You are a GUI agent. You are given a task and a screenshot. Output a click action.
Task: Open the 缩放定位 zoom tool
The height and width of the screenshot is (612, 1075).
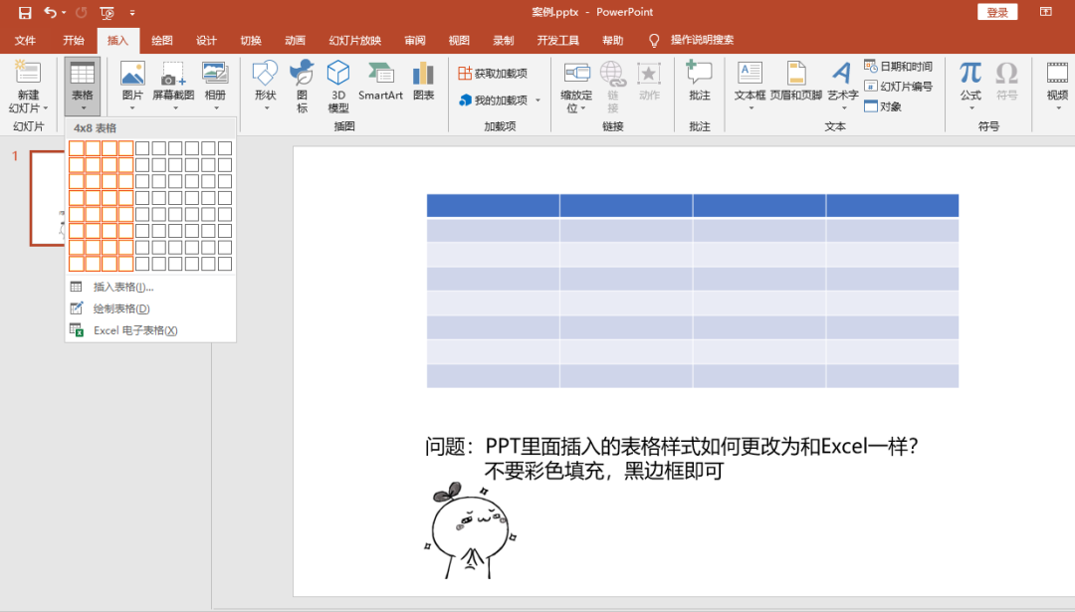coord(576,86)
